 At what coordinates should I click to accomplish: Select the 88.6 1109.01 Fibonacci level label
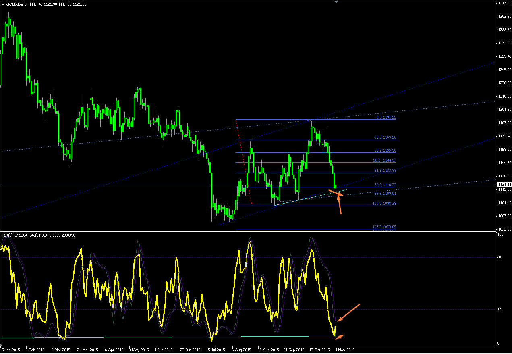[x=386, y=194]
